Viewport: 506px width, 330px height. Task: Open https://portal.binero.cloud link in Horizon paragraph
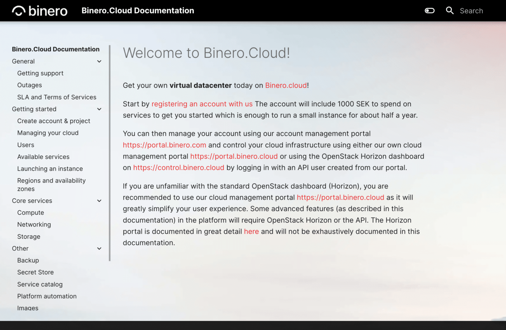tap(340, 197)
